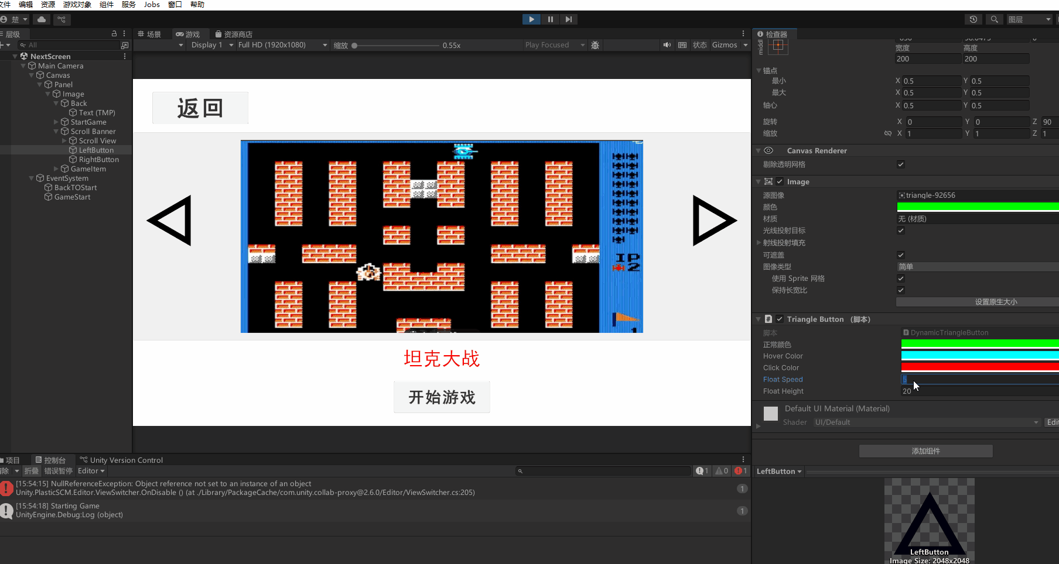
Task: Open the Play Focused dropdown
Action: point(555,45)
